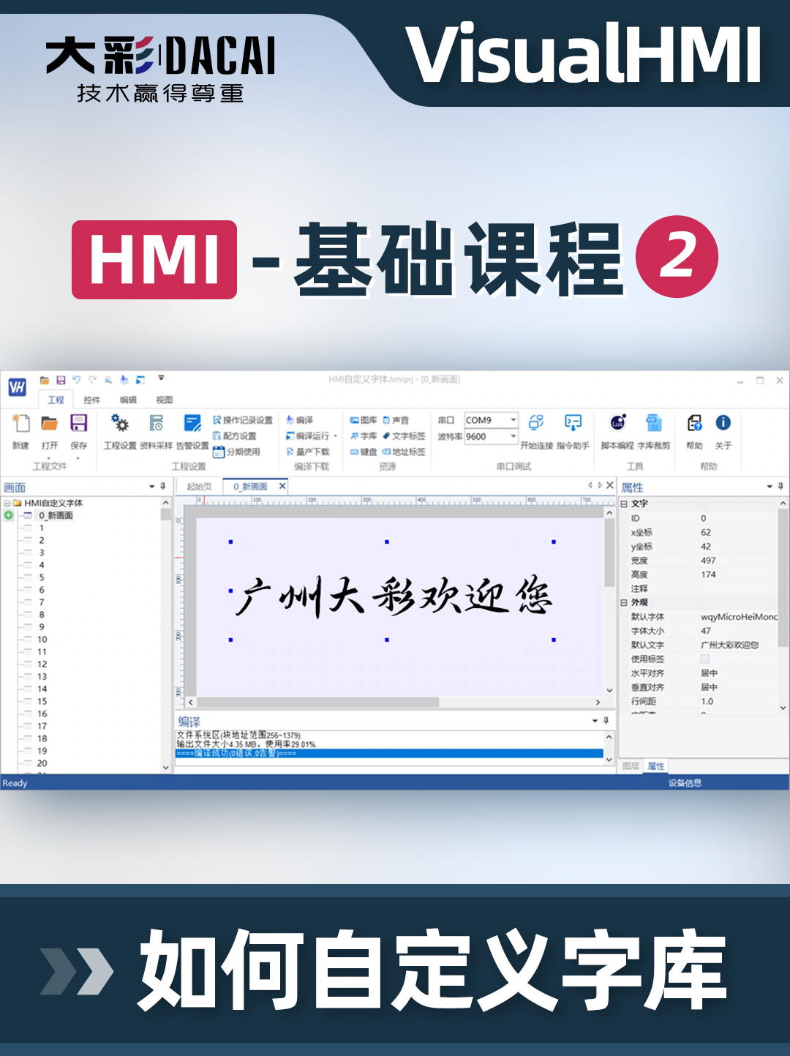Click the undo arrow in quick access toolbar
790x1056 pixels.
point(76,380)
